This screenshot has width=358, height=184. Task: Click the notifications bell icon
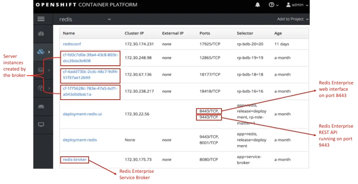[x=257, y=5]
